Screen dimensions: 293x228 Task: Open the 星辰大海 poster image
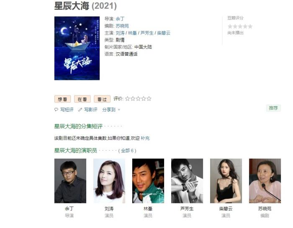pyautogui.click(x=77, y=48)
